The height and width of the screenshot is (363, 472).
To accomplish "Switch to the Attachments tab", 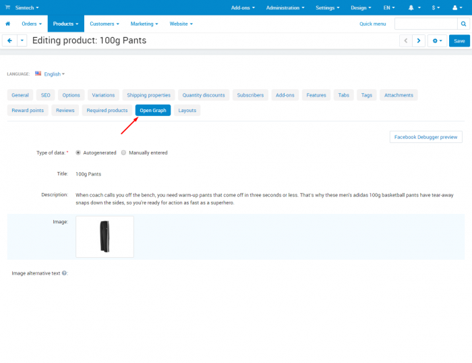I will coord(399,95).
